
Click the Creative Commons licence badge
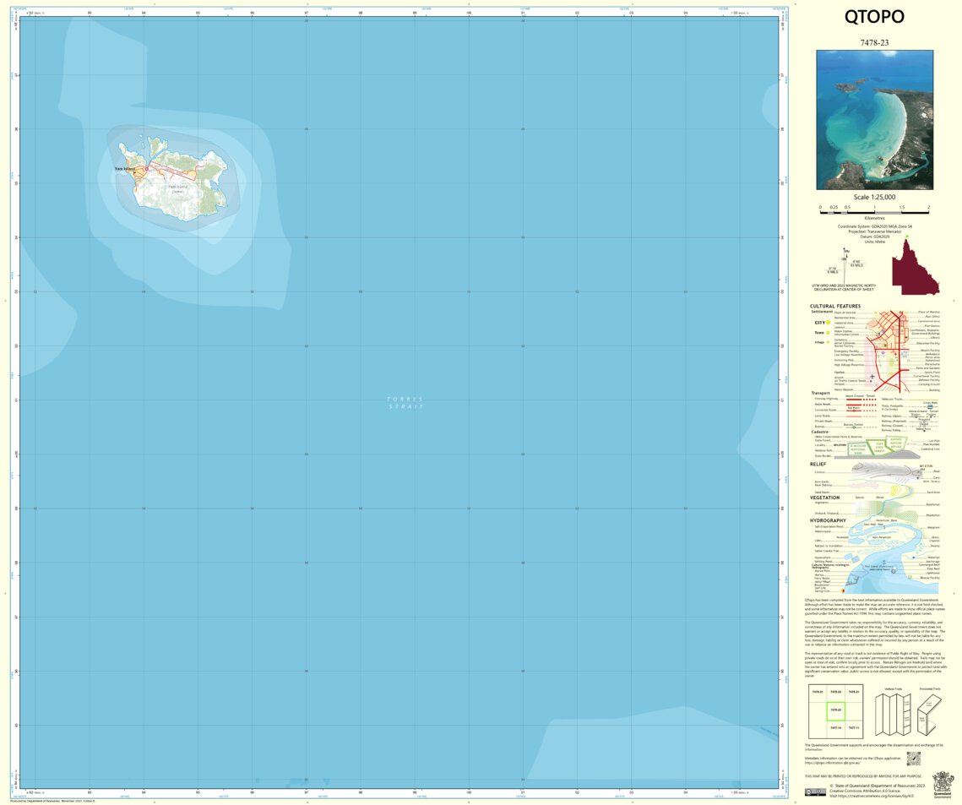816,792
